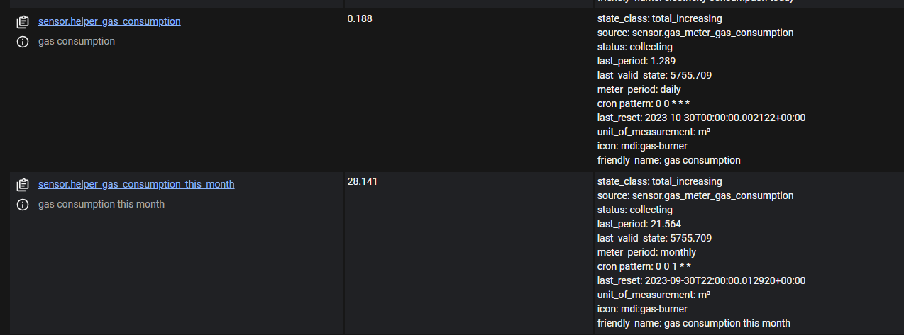This screenshot has height=335, width=904.
Task: Select the state value 0.188
Action: tap(360, 18)
